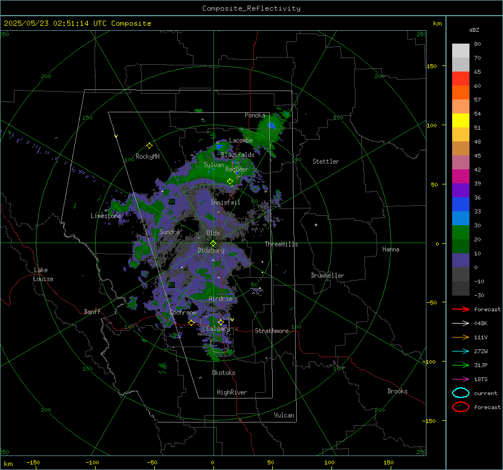Click the Hanna town label
This screenshot has width=503, height=470.
click(x=391, y=249)
